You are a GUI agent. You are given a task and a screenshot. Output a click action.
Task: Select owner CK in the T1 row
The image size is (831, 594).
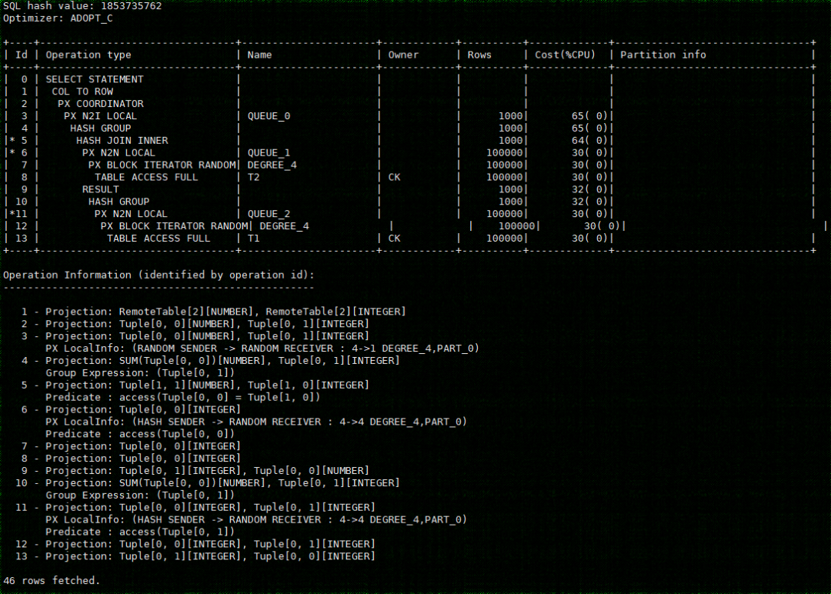[394, 238]
